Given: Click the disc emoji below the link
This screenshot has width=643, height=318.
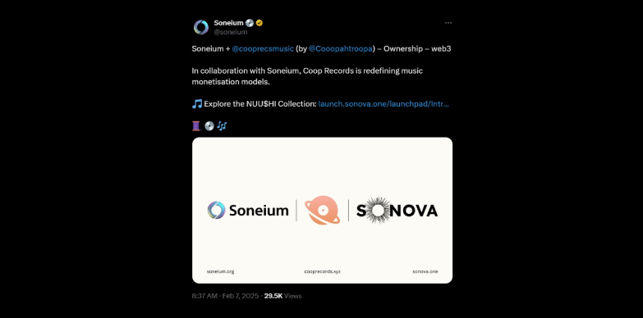Looking at the screenshot, I should coord(209,126).
